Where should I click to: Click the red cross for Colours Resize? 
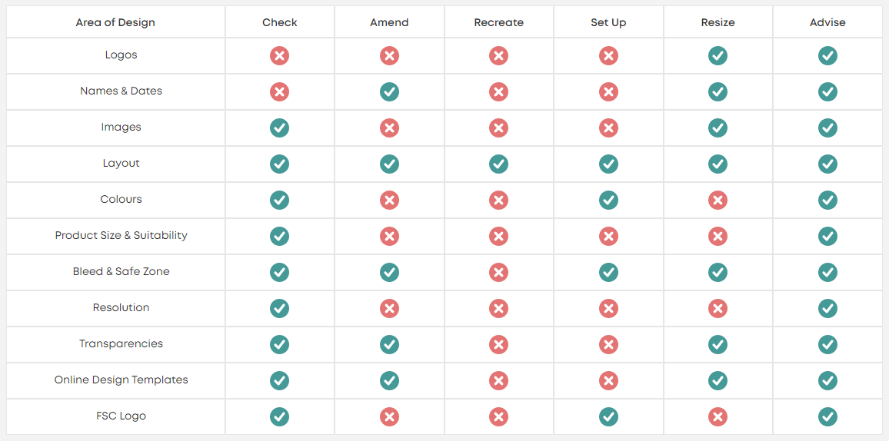pos(718,200)
